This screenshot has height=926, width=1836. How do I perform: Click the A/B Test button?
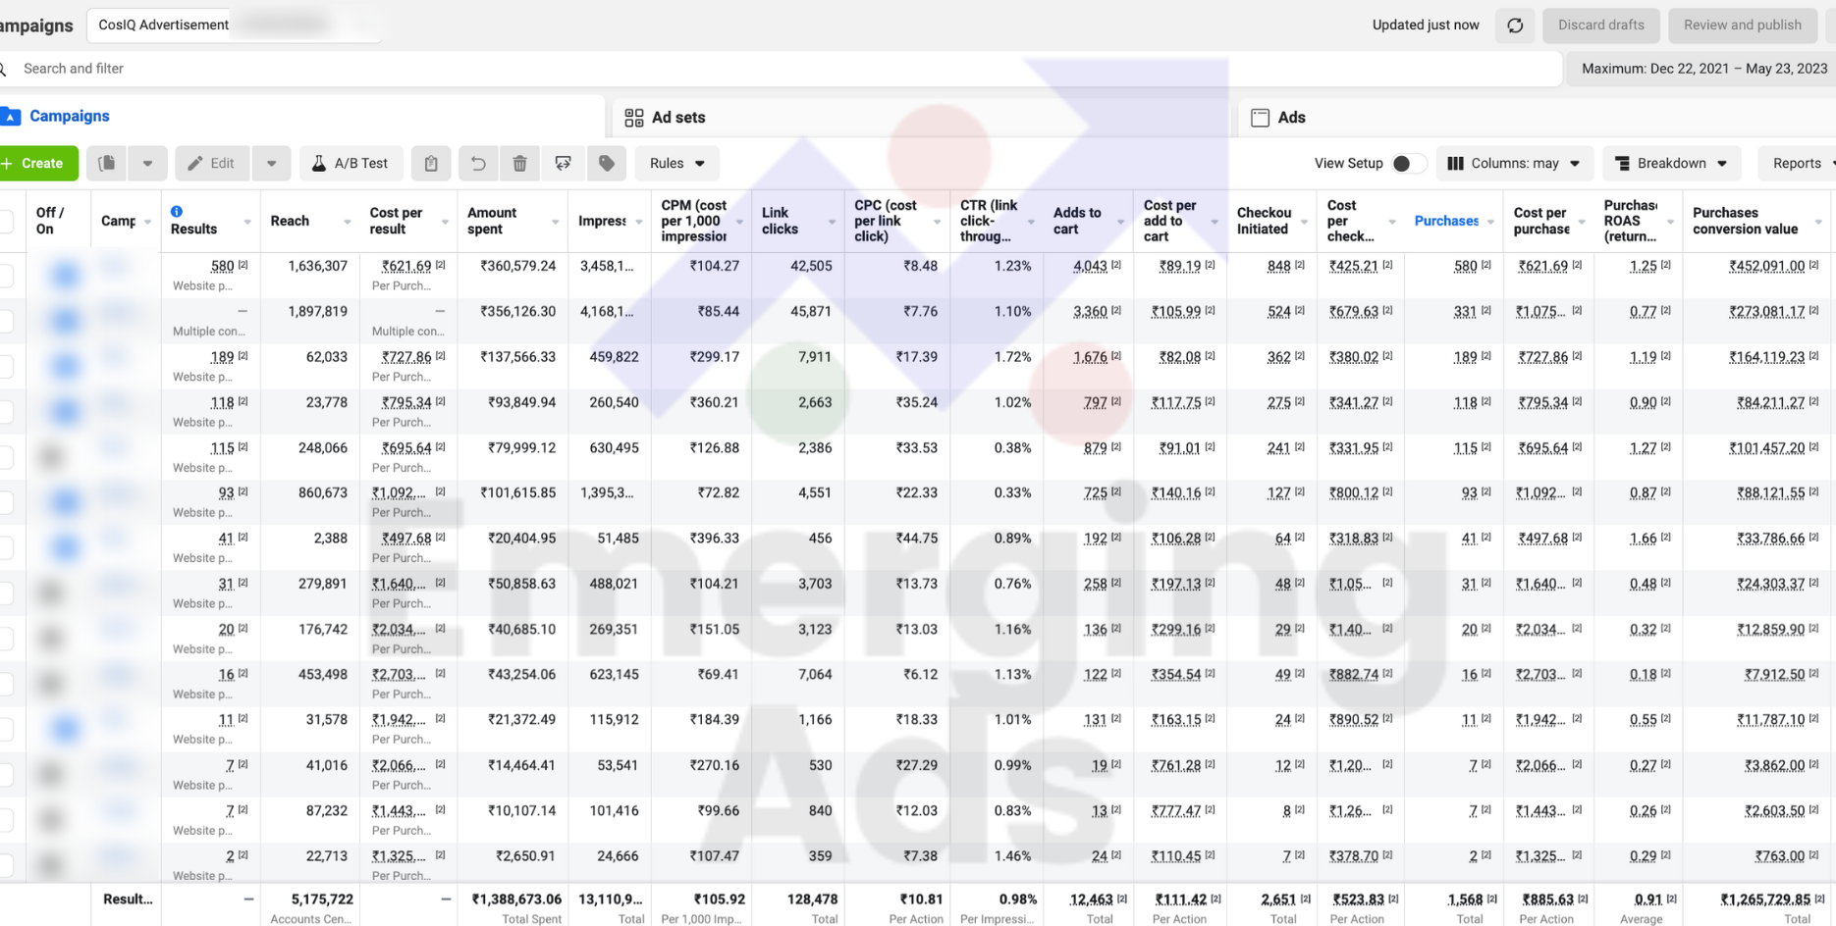click(x=351, y=163)
